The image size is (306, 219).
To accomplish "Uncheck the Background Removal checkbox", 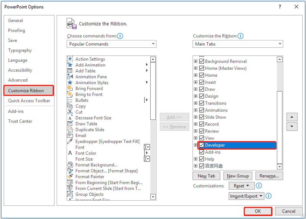I will (202, 61).
